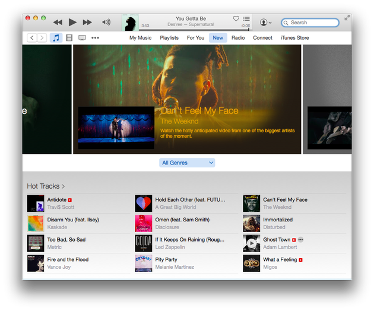Open artist Travi$ Scott
The width and height of the screenshot is (374, 311).
coord(61,207)
